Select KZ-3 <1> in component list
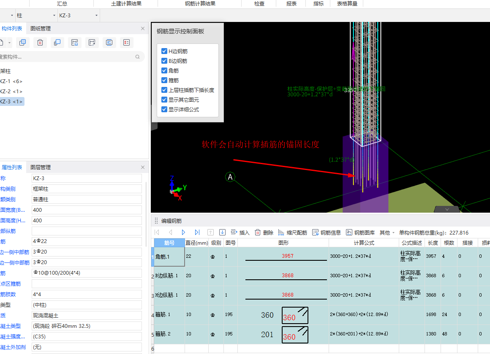490x354 pixels. click(12, 101)
